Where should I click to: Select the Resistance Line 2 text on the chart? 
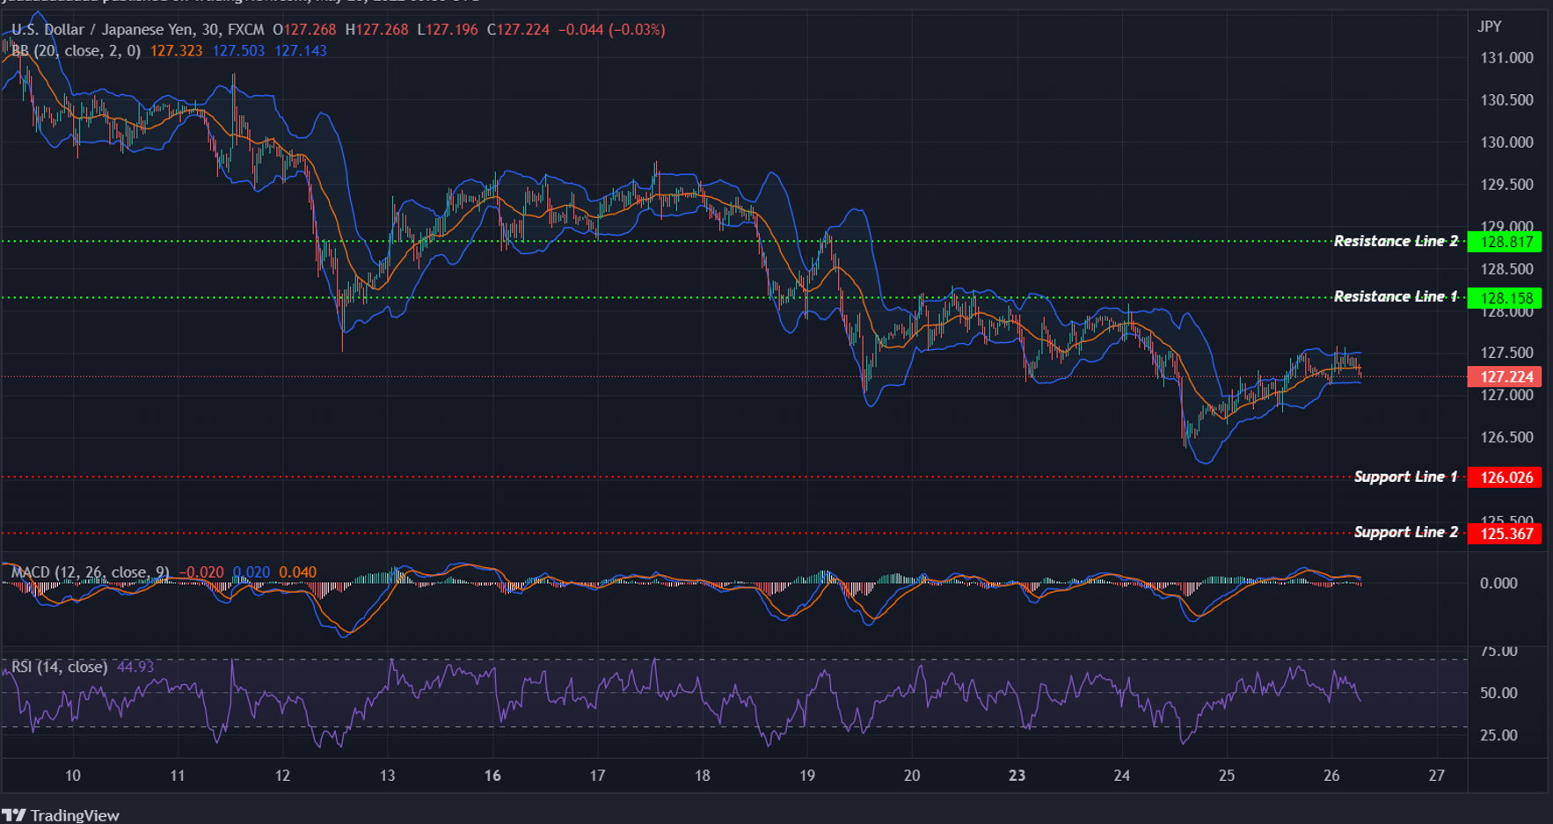1395,240
